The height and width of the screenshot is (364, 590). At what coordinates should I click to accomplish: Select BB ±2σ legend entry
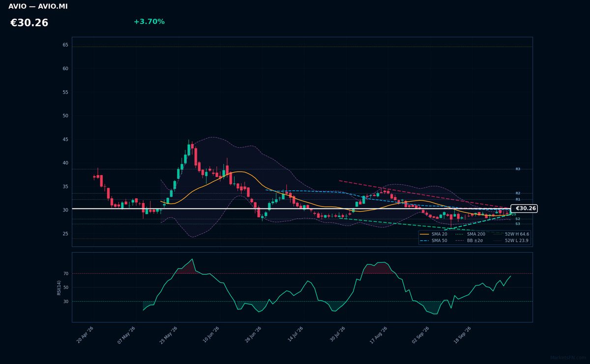[469, 240]
